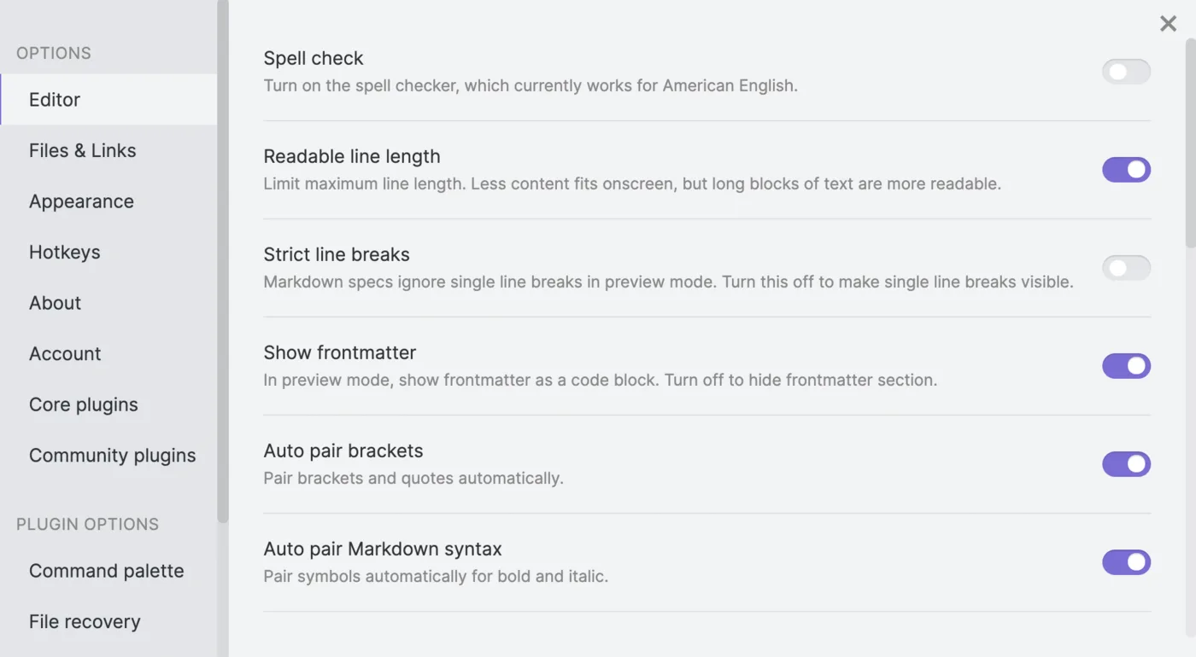Screen dimensions: 1196x657
Task: Enable the Spell check toggle
Action: tap(1126, 72)
